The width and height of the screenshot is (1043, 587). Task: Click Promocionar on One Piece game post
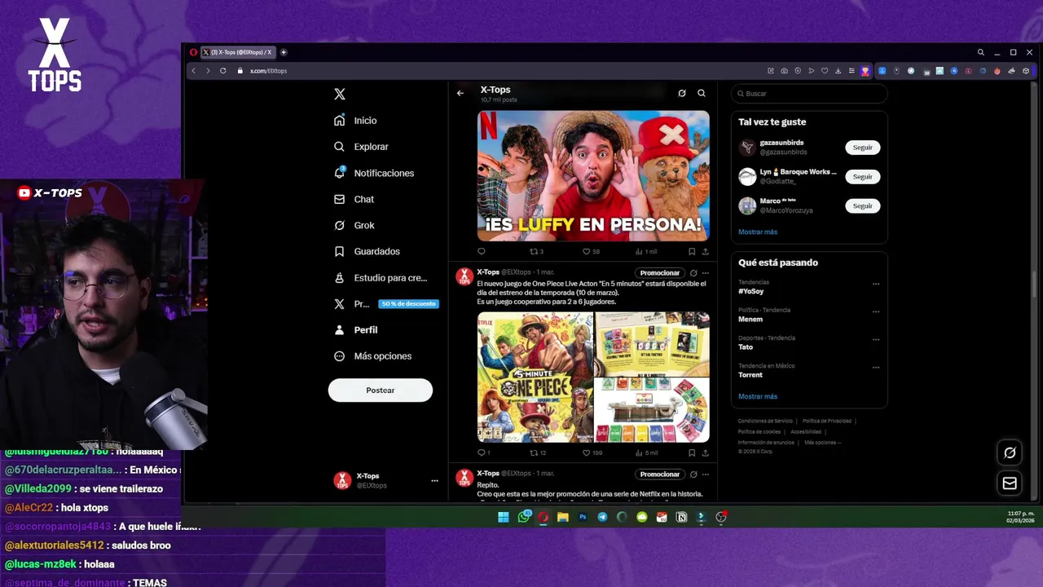pyautogui.click(x=660, y=273)
